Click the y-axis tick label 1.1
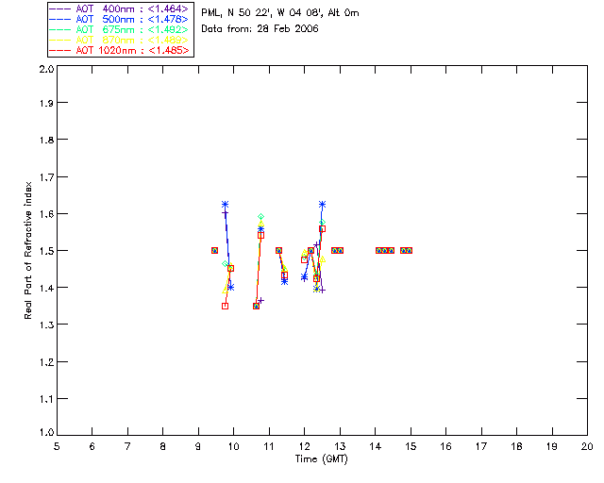Viewport: 604px width, 483px height. [x=46, y=399]
